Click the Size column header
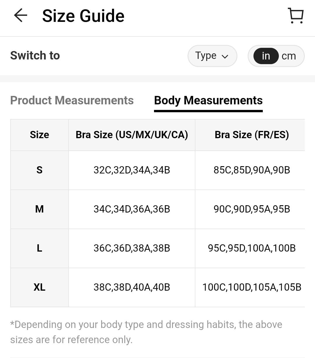Screen dimensions: 315x358 tap(39, 135)
